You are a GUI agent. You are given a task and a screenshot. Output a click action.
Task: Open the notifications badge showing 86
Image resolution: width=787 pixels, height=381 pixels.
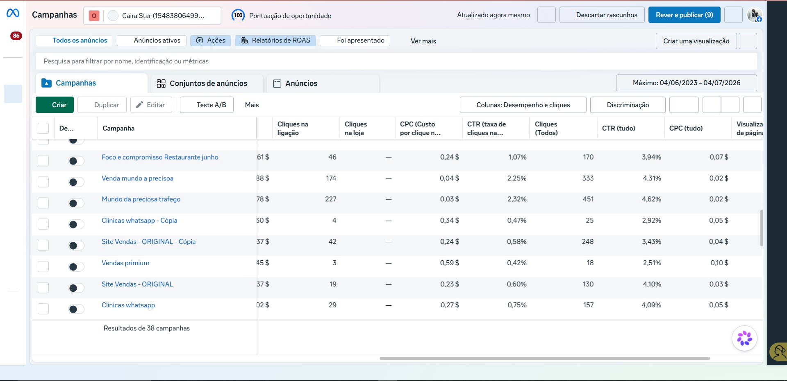(x=16, y=36)
